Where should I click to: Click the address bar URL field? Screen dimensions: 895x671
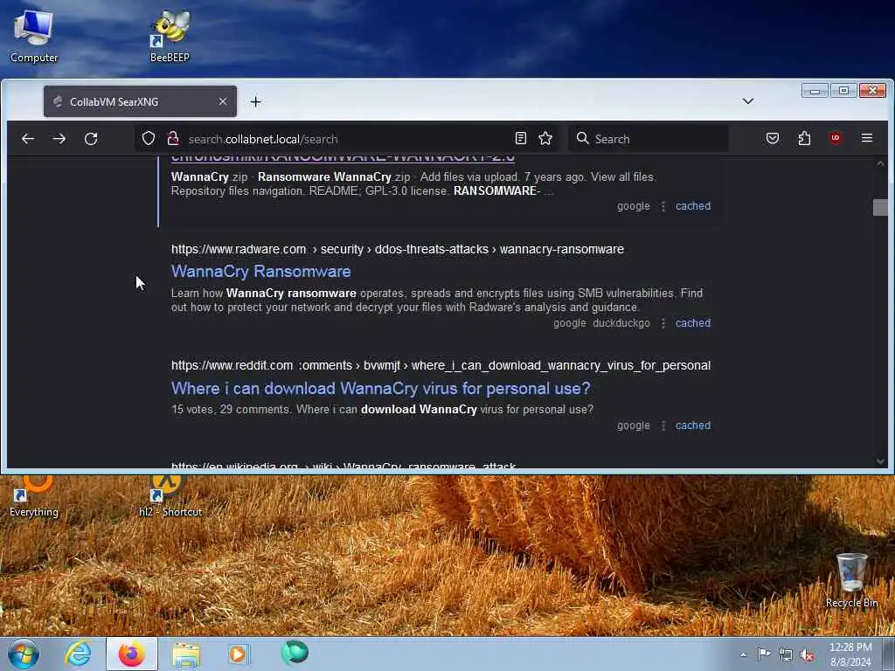pyautogui.click(x=348, y=139)
